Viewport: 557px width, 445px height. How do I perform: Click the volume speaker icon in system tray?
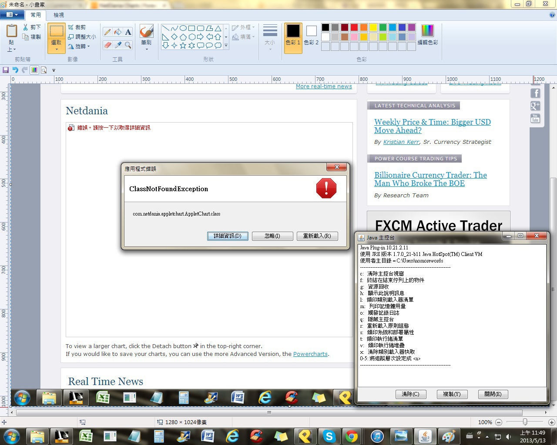click(x=508, y=436)
